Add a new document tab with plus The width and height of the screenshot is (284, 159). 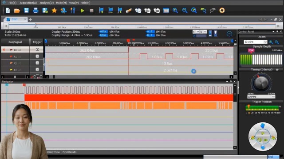click(x=30, y=19)
